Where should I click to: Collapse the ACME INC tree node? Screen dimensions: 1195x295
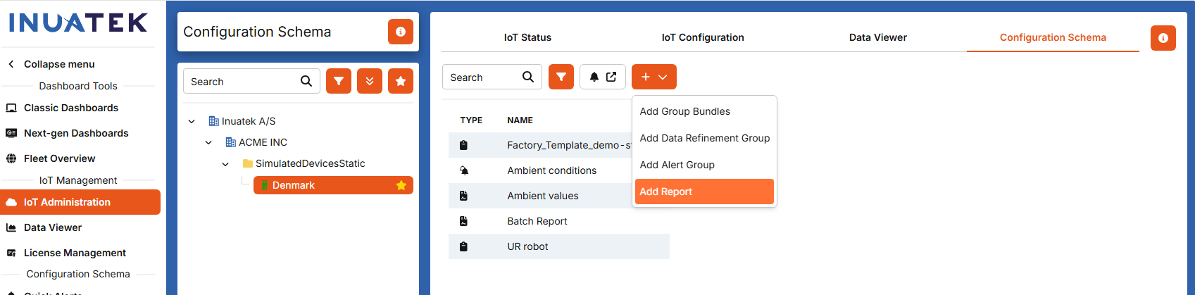click(208, 142)
